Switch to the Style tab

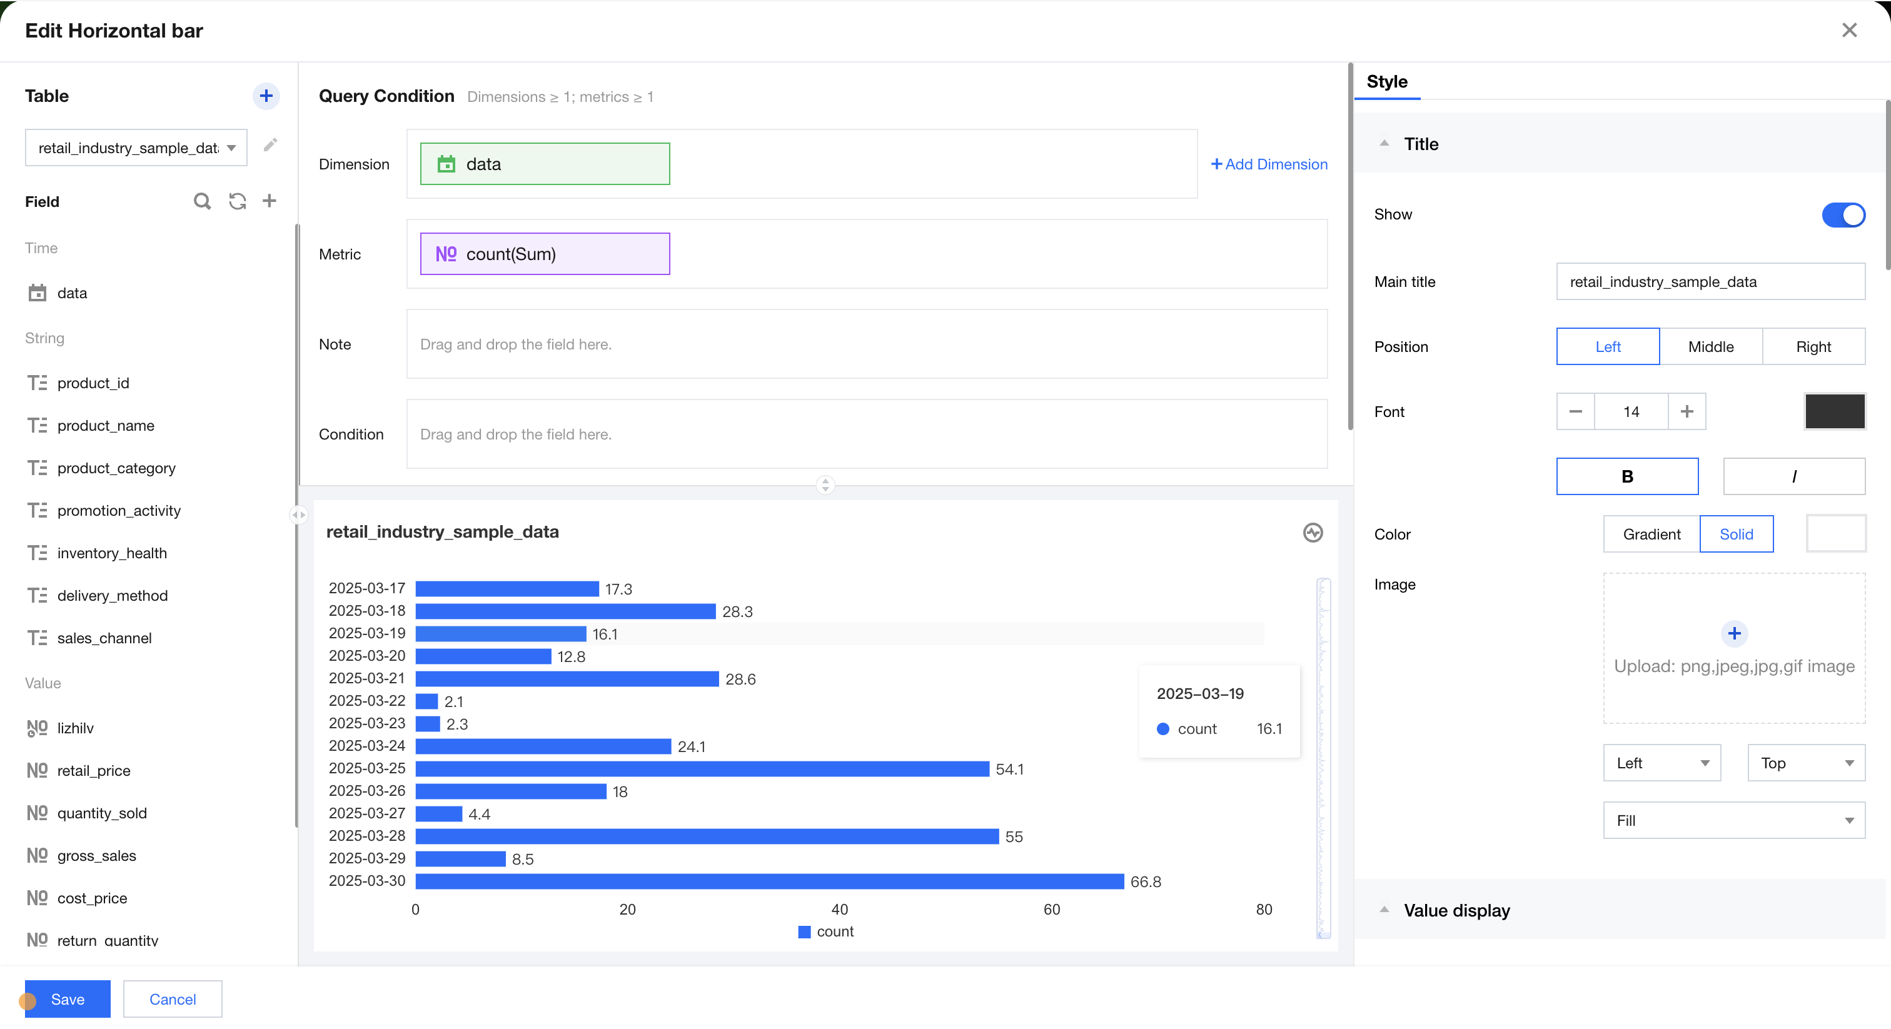[x=1386, y=81]
